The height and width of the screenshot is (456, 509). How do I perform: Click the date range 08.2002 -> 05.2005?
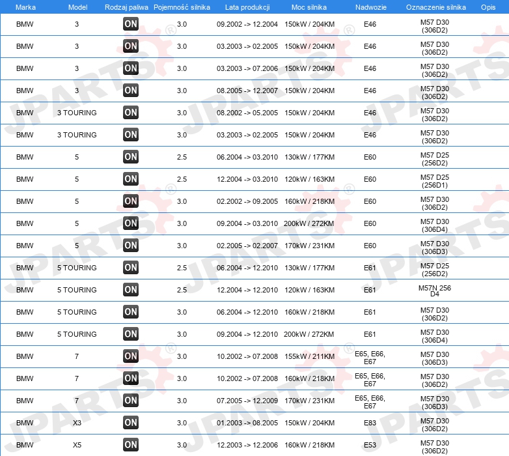point(247,113)
